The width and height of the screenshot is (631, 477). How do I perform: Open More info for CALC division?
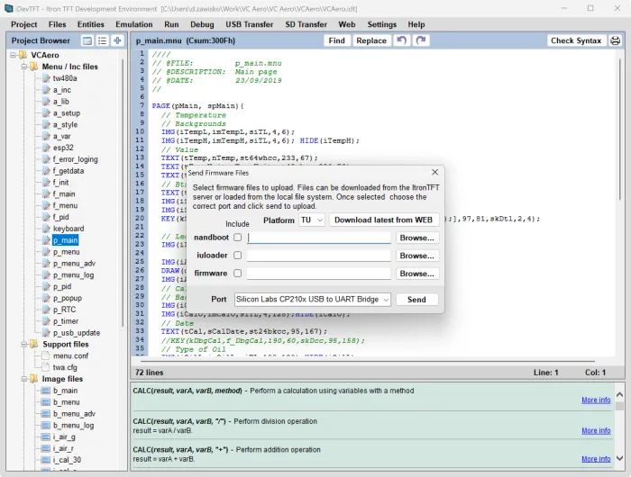pyautogui.click(x=596, y=430)
